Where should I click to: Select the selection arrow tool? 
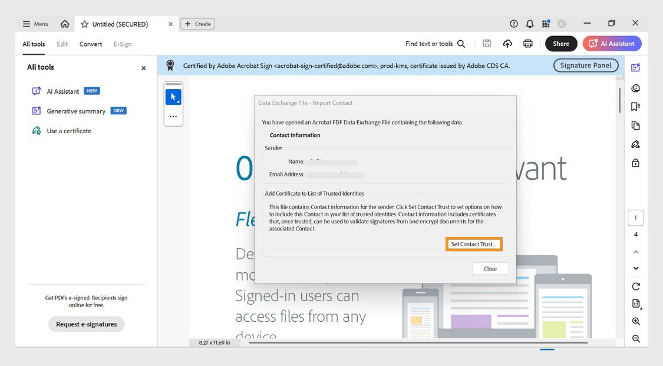tap(173, 96)
